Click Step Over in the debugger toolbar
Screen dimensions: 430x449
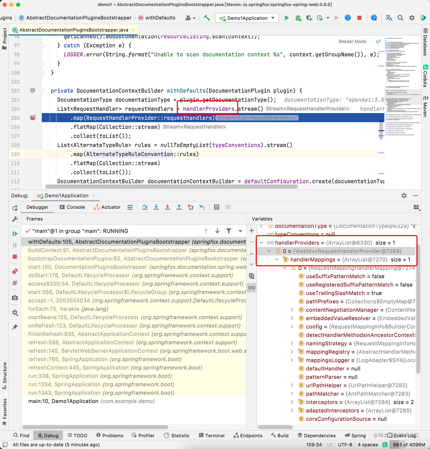coord(145,207)
